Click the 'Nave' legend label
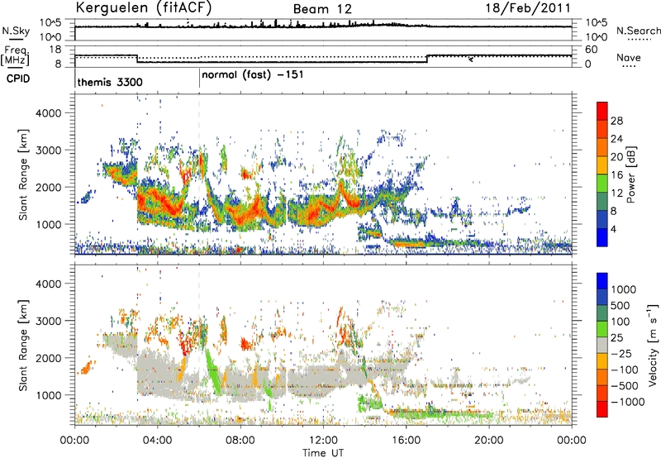661x458 pixels. [x=629, y=58]
